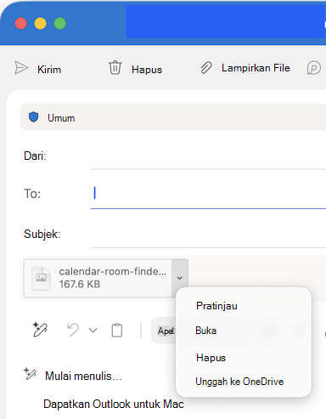Screen dimensions: 326x419
Task: Click the yellow minimize window button
Action: pos(40,23)
